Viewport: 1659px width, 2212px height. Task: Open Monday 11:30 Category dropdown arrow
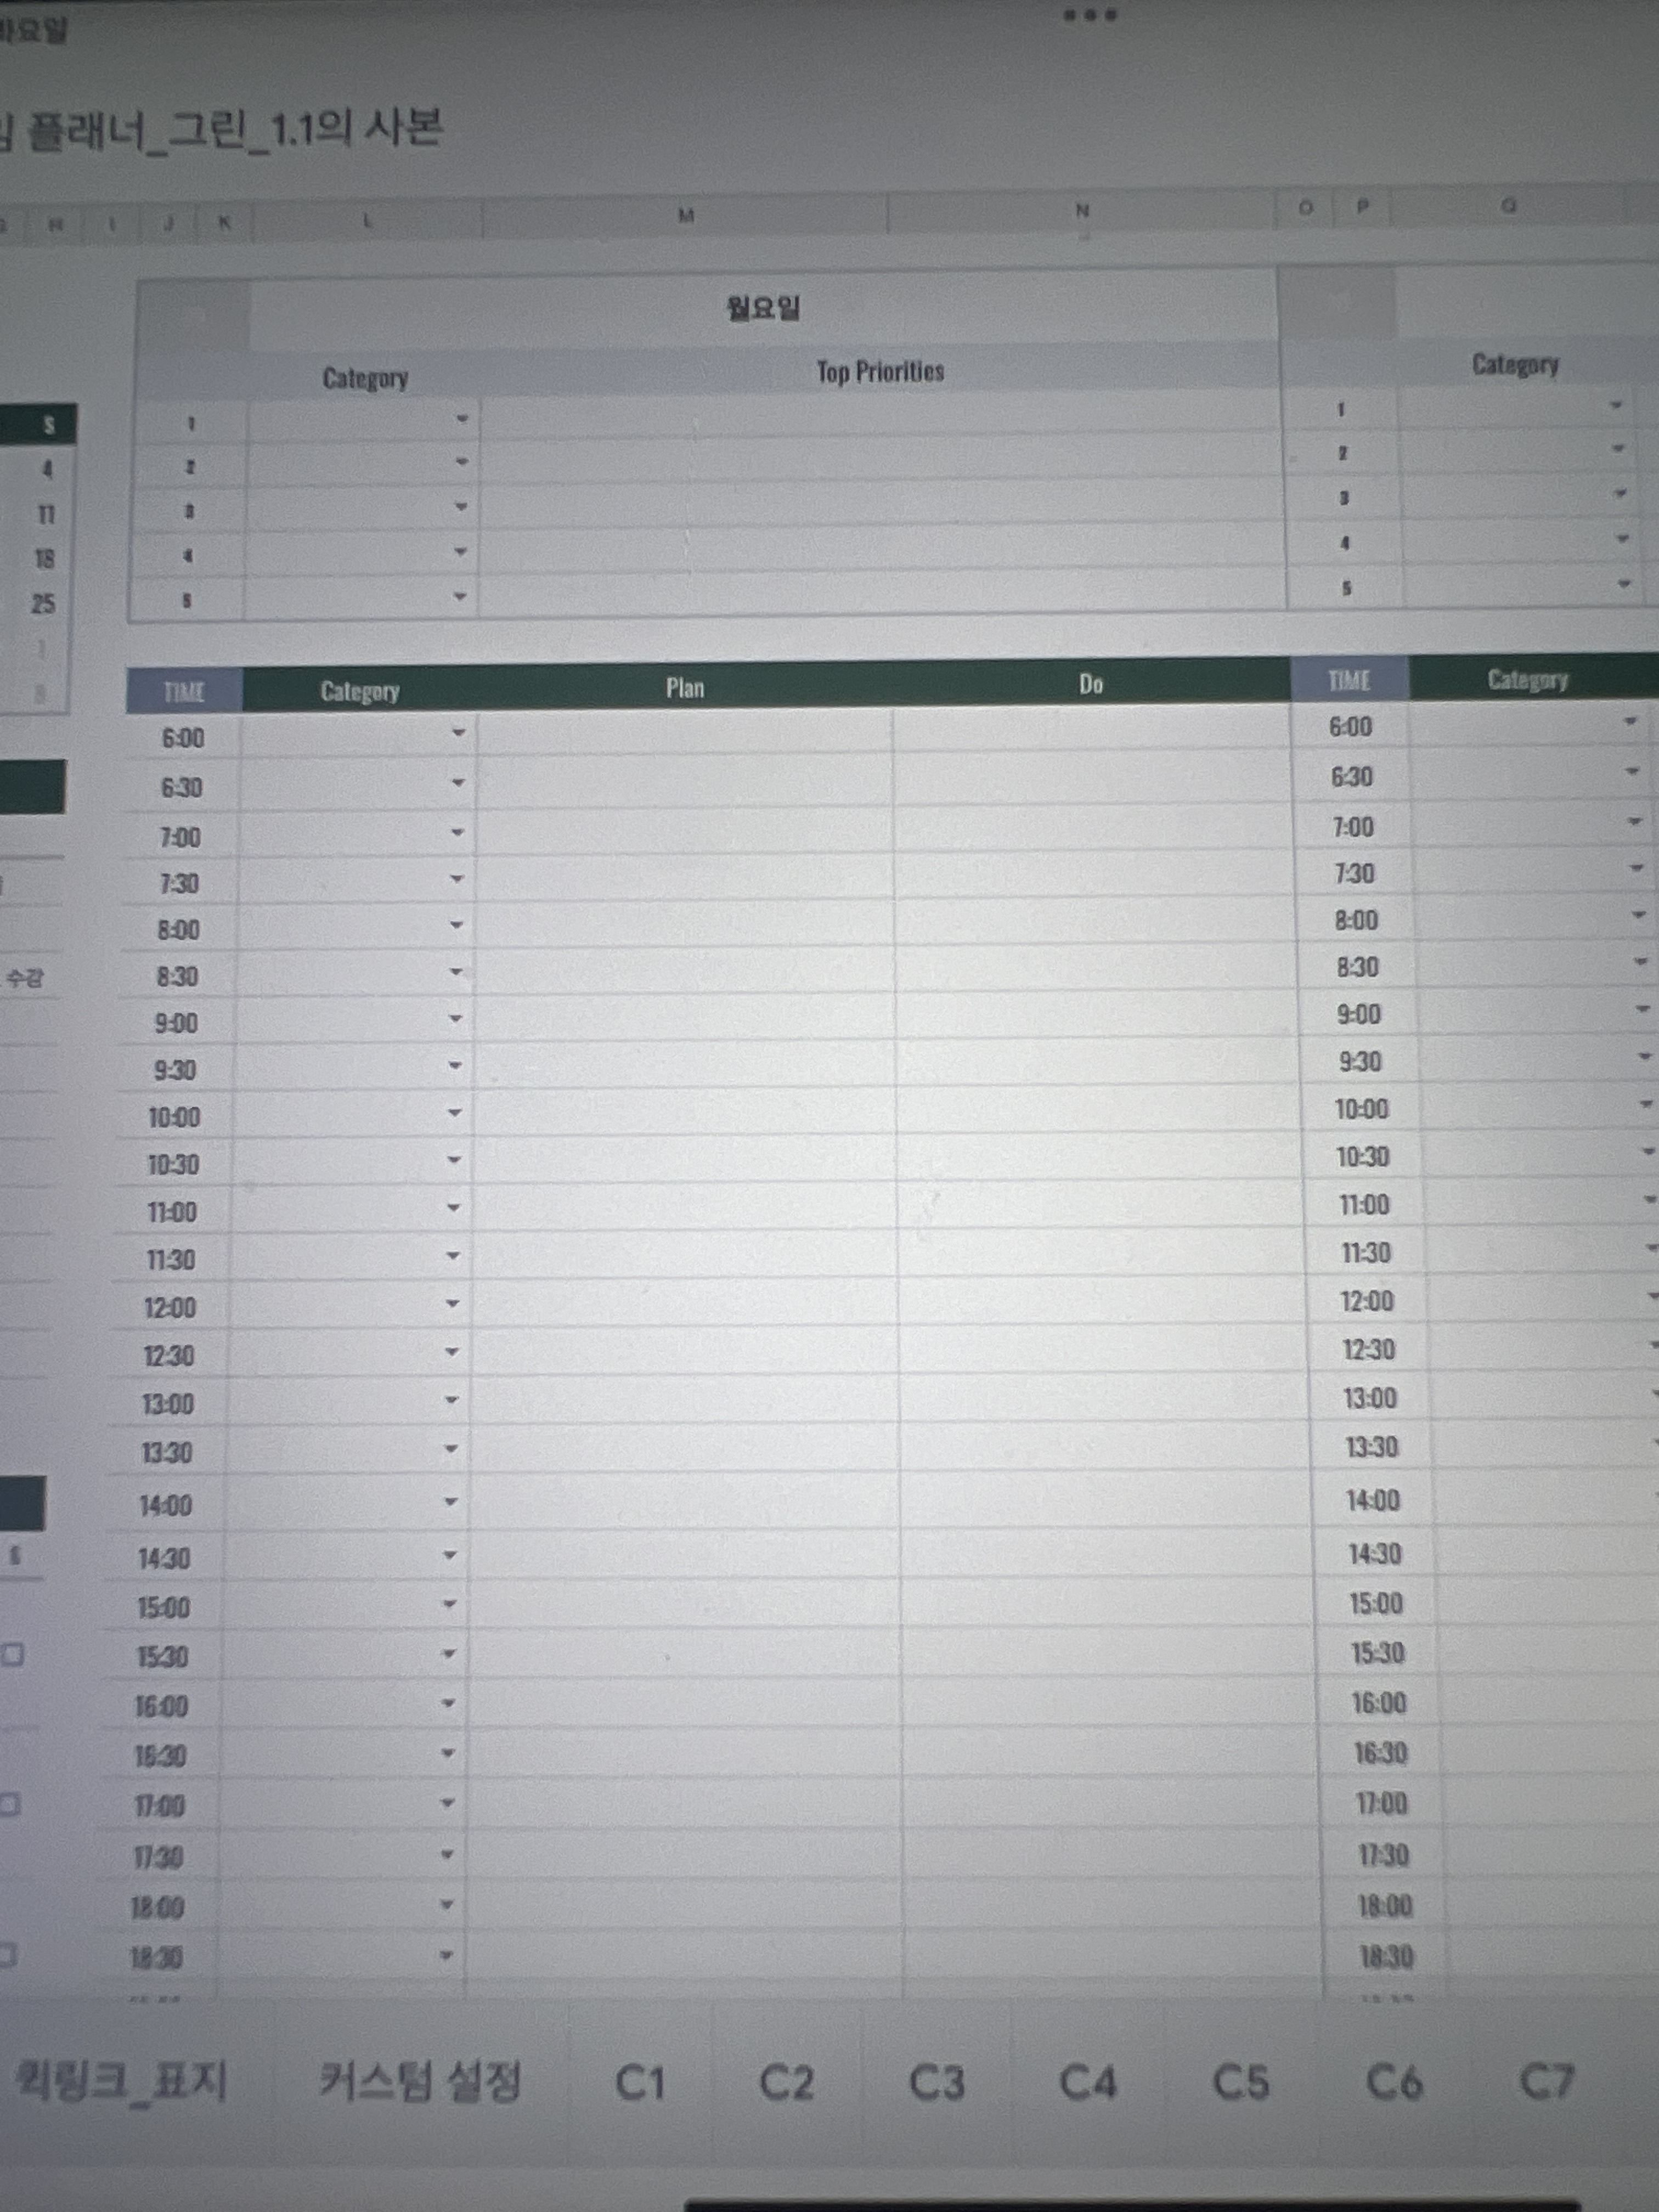(x=453, y=1255)
